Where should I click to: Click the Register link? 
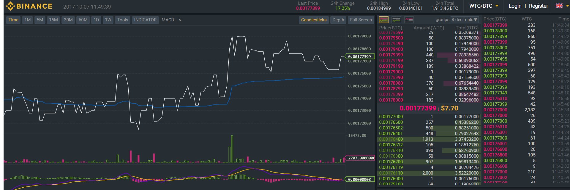coord(538,6)
